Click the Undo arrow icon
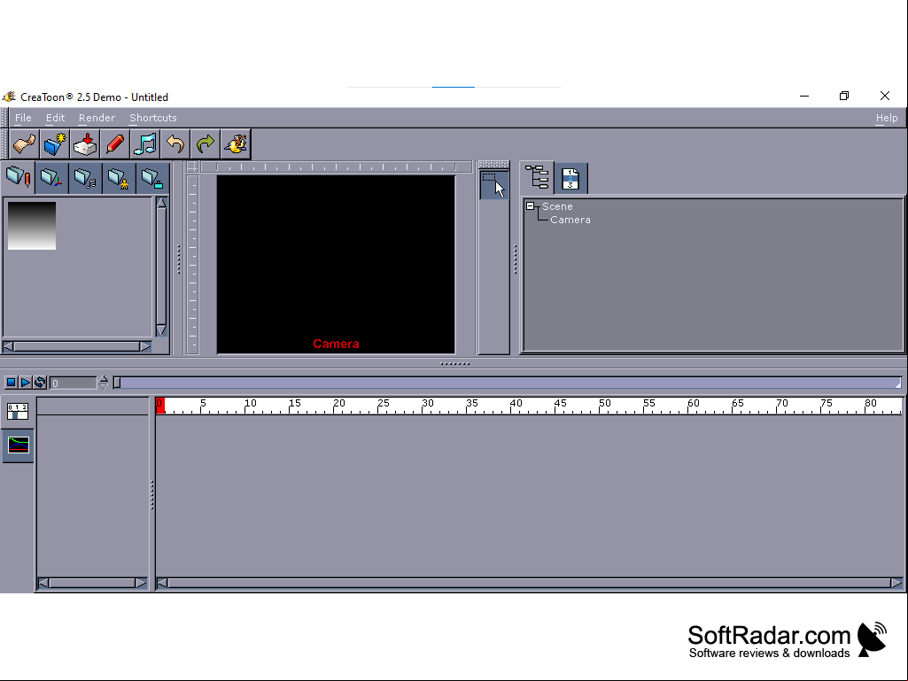Screen dimensions: 908x681 point(175,144)
